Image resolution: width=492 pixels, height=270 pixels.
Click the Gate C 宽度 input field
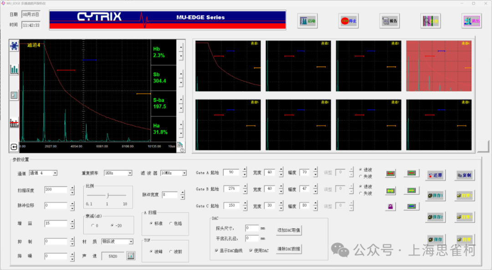270,206
